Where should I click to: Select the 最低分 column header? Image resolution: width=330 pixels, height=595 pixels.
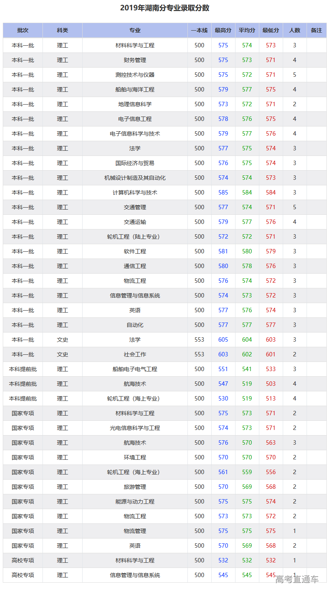[270, 30]
